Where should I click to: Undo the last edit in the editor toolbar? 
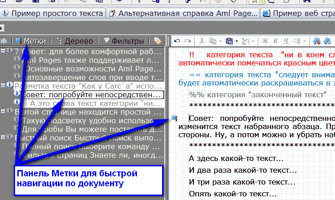point(177,40)
